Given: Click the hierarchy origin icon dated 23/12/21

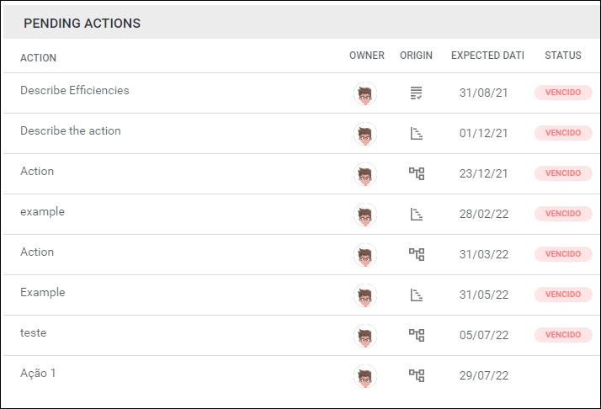Looking at the screenshot, I should (417, 173).
